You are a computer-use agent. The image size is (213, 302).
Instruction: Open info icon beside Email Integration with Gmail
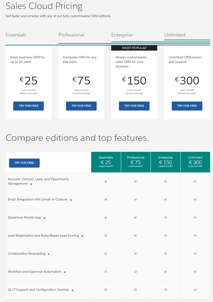71,200
